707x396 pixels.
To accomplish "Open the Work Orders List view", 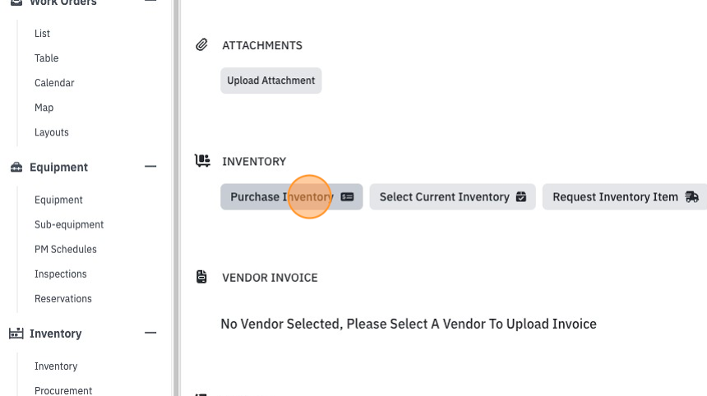I will click(x=43, y=34).
